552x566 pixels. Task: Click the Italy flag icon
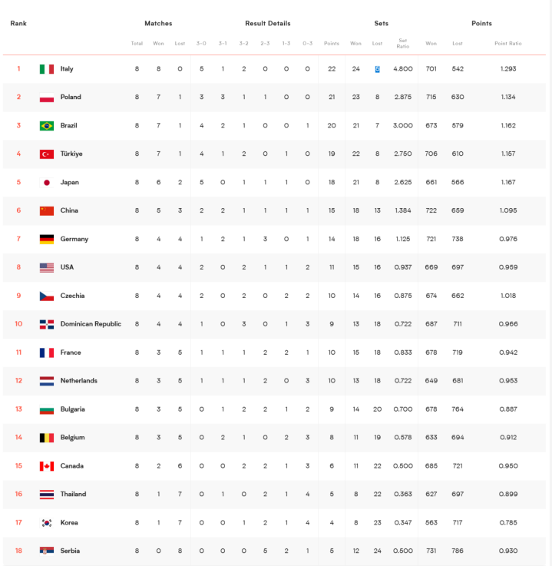point(47,69)
